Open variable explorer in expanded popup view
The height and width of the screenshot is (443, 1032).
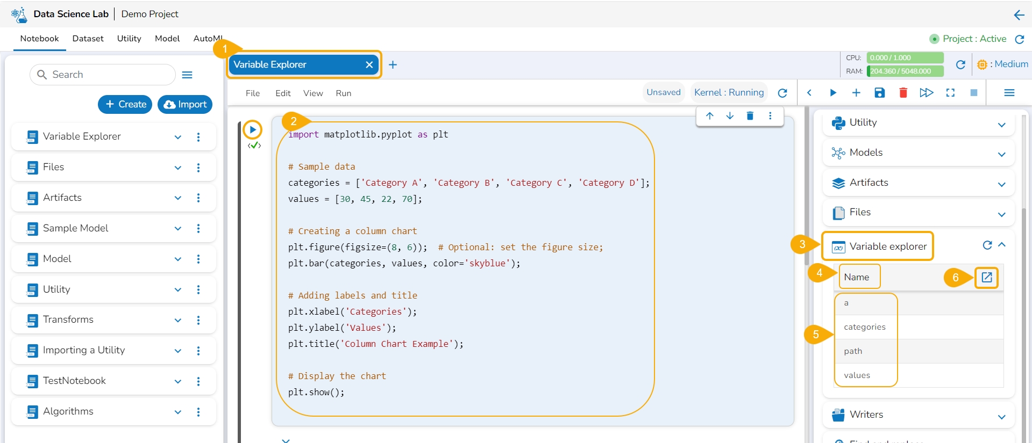point(986,278)
